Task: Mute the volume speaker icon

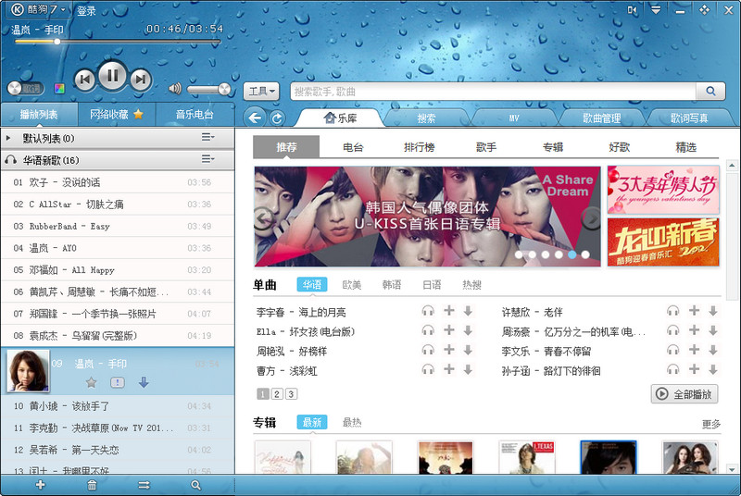Action: click(x=175, y=88)
